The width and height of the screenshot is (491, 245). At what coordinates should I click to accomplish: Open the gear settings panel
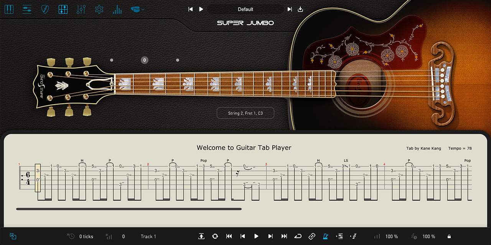[x=99, y=9]
